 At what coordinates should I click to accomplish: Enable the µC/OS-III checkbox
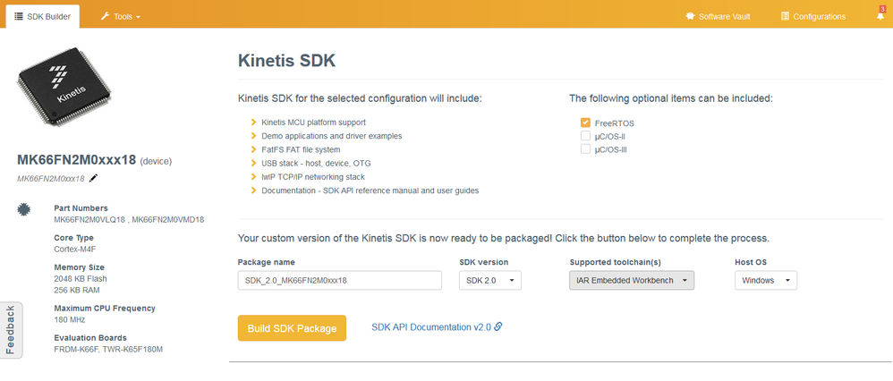(585, 149)
